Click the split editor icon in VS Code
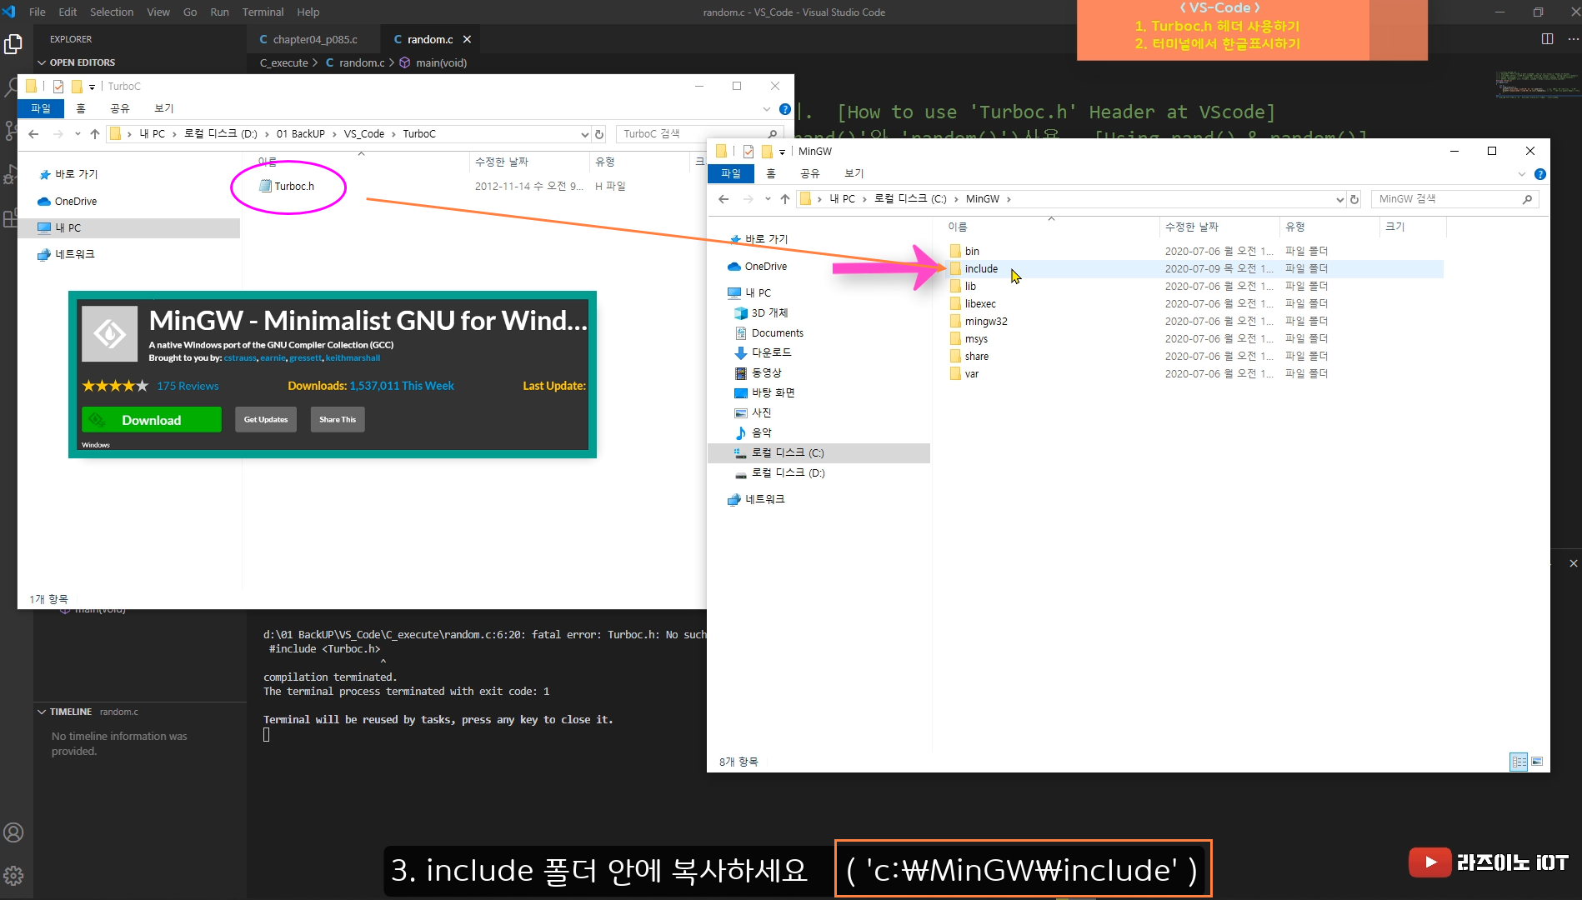 coord(1547,39)
